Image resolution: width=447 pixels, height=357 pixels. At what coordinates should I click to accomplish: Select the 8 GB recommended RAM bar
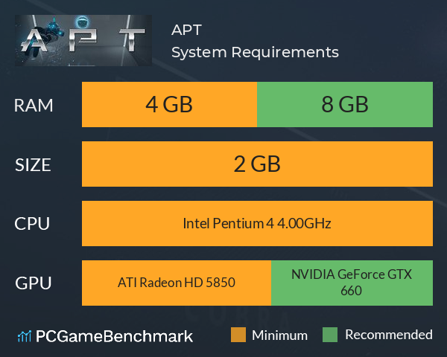click(x=345, y=104)
